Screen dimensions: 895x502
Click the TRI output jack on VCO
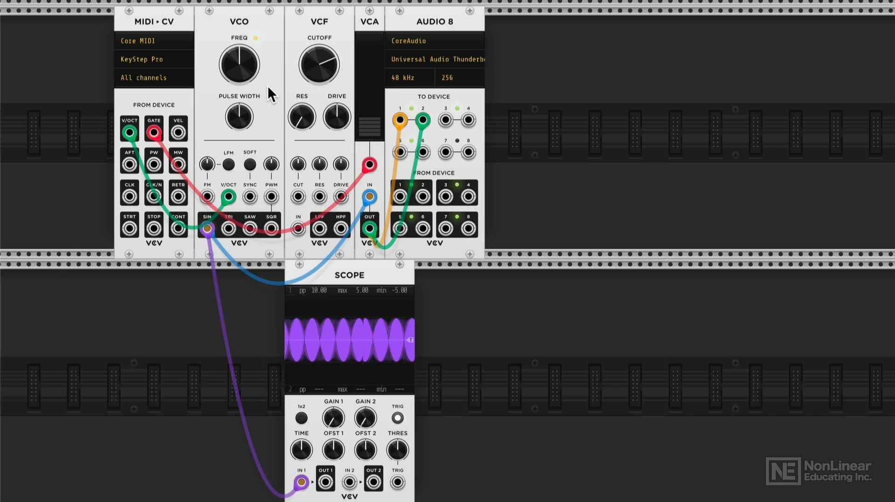pyautogui.click(x=228, y=229)
